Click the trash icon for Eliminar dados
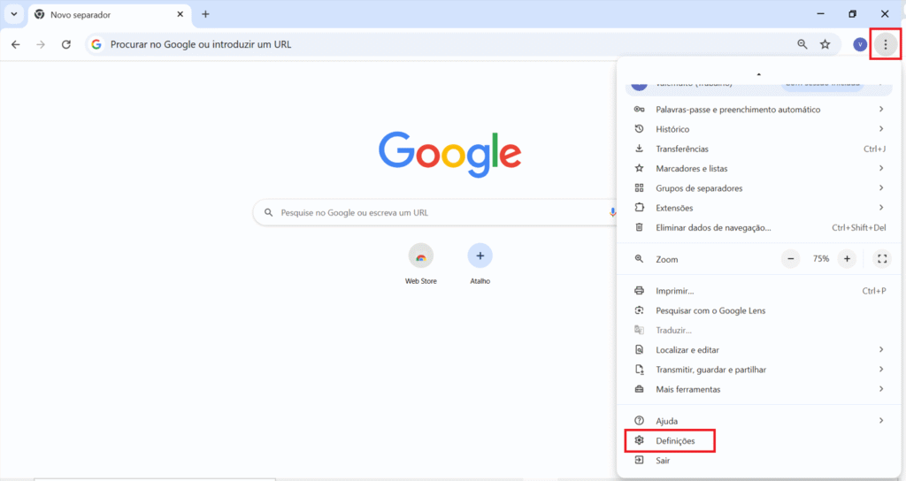This screenshot has height=481, width=906. coord(639,227)
